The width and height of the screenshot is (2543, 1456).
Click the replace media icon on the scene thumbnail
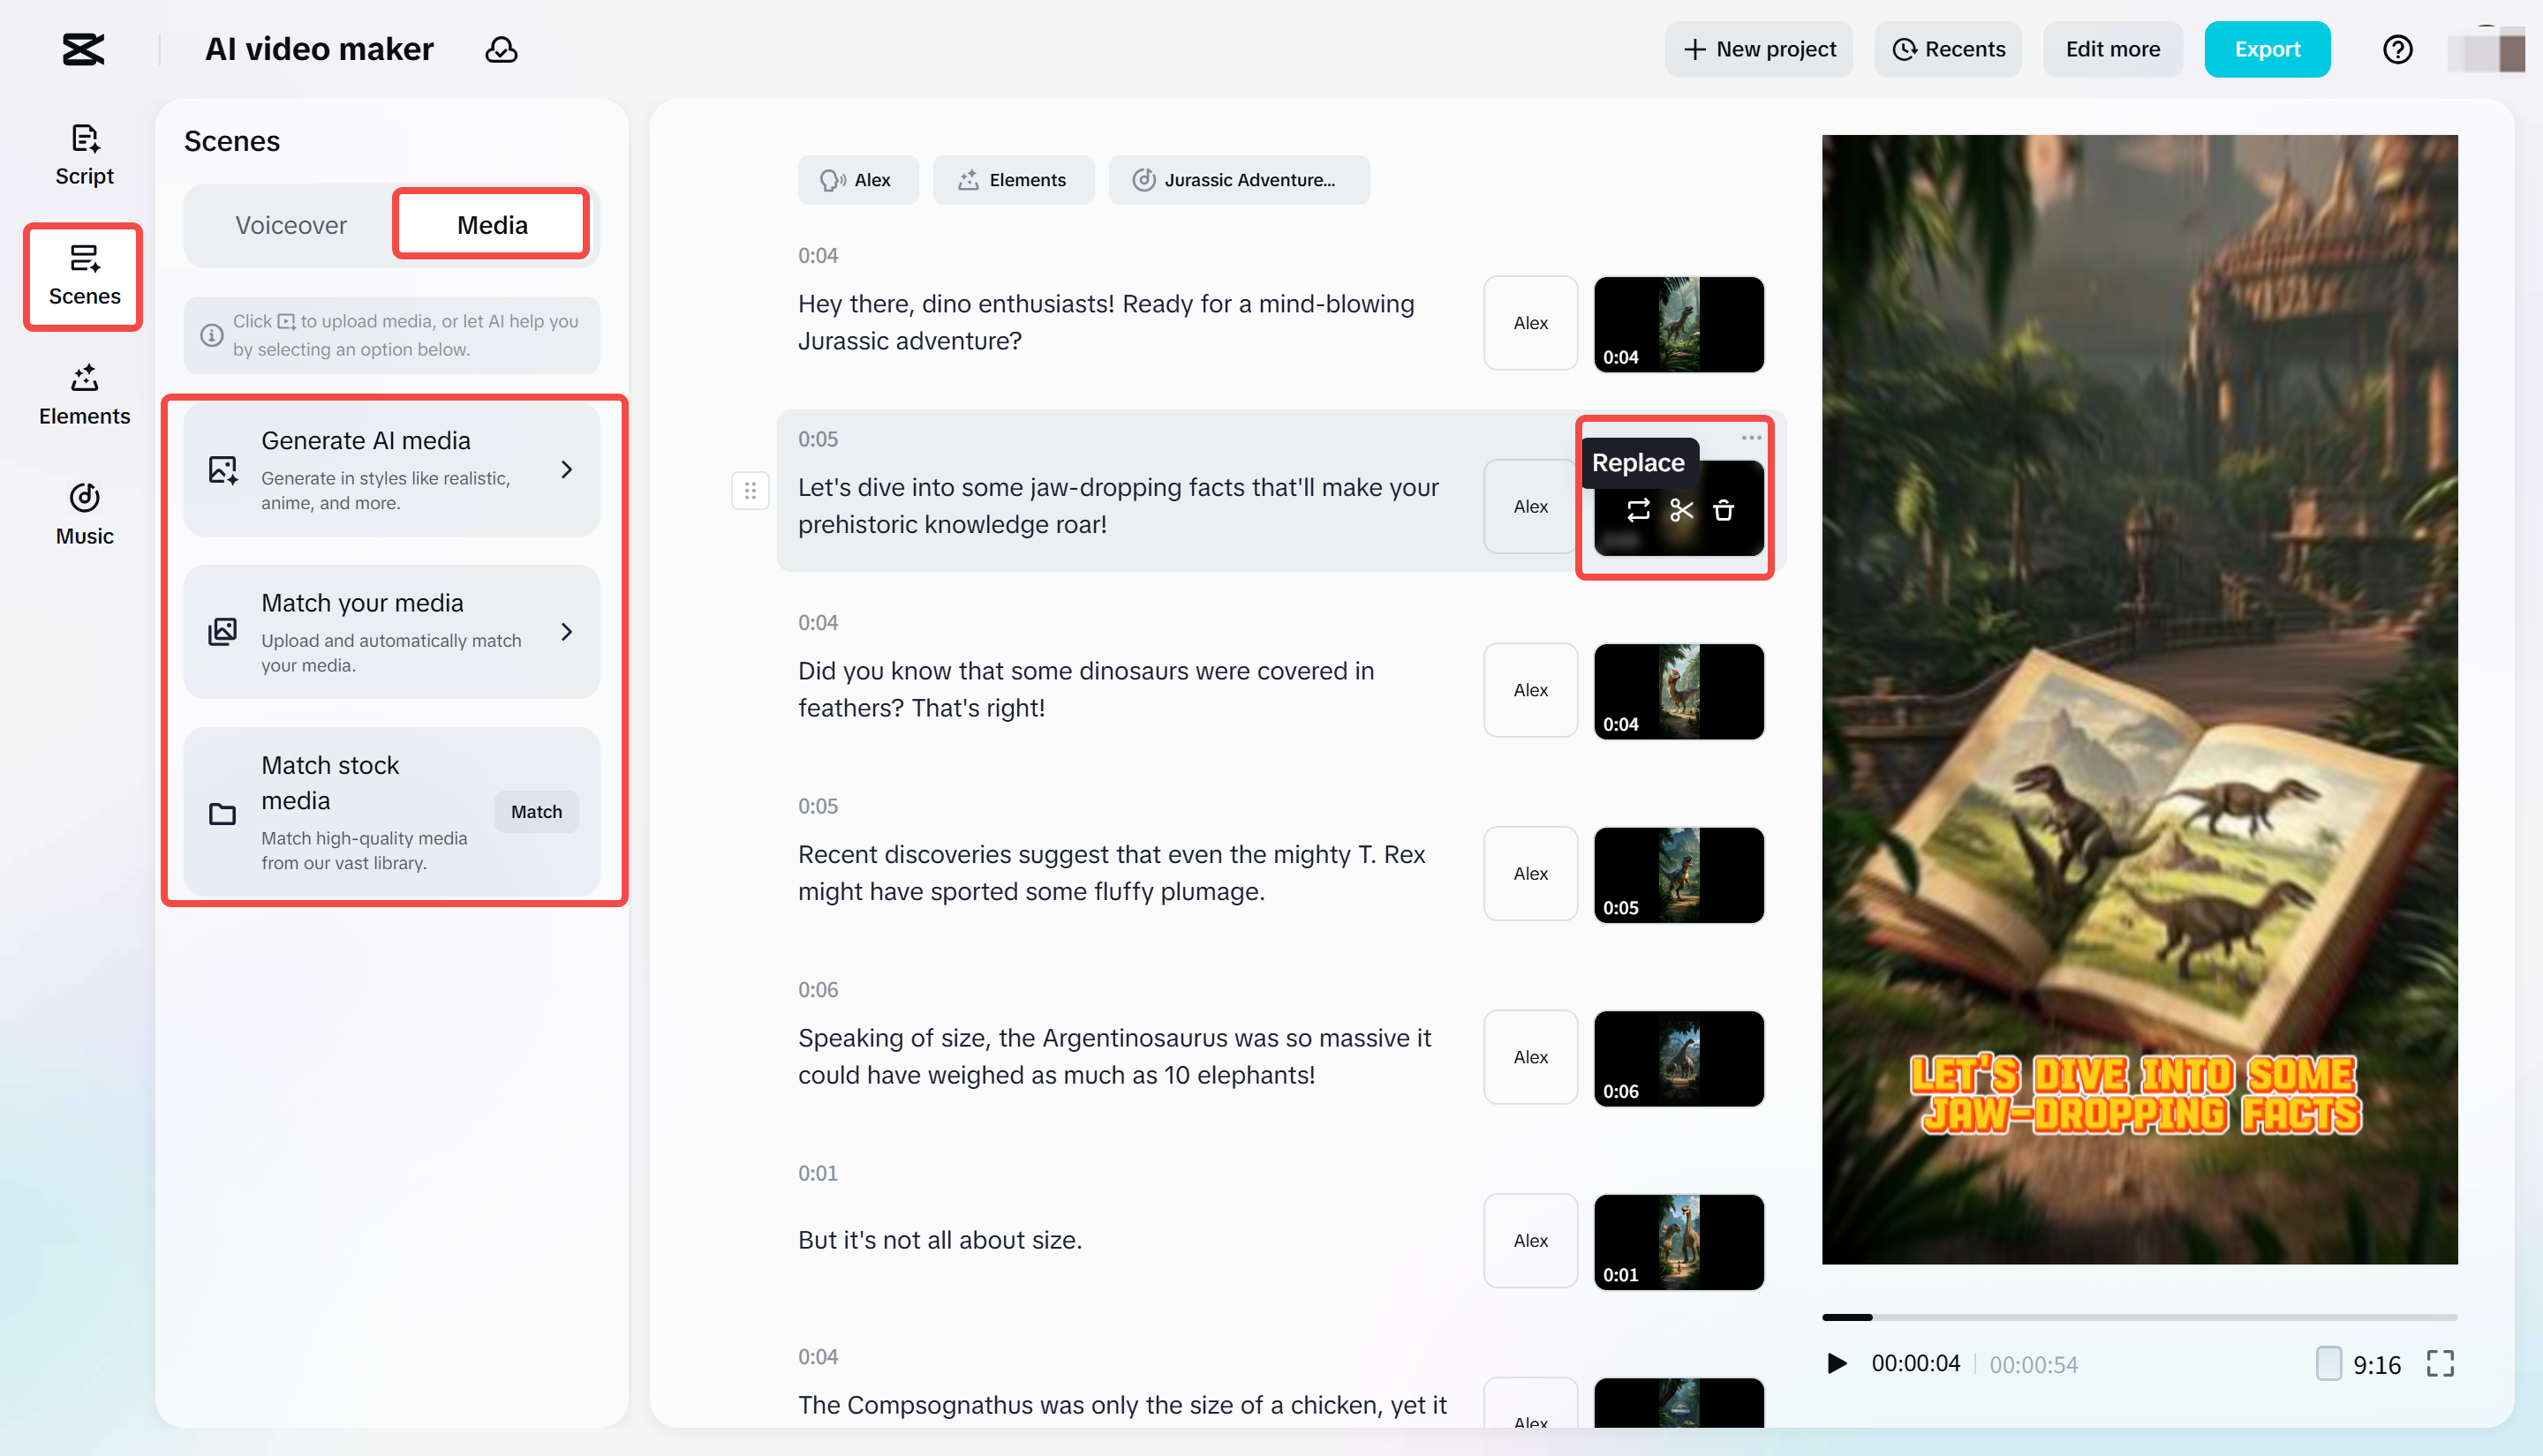point(1638,511)
